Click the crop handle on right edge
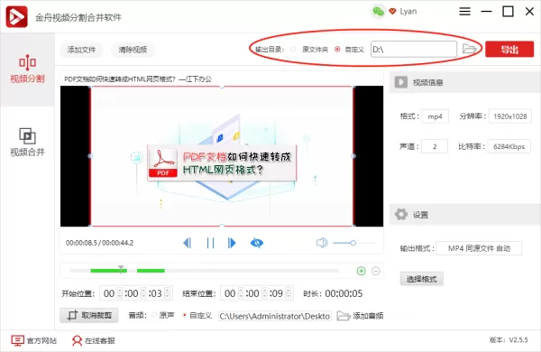Image resolution: width=541 pixels, height=352 pixels. tap(353, 156)
